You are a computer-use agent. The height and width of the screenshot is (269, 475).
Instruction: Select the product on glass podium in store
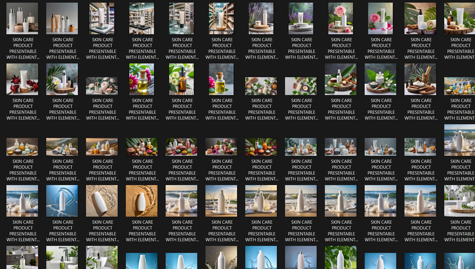pos(102,19)
